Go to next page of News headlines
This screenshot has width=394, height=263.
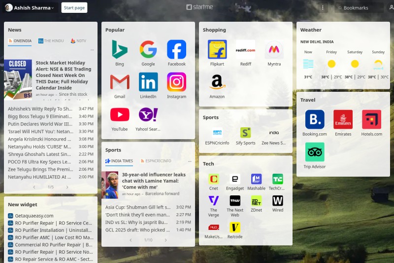click(67, 187)
